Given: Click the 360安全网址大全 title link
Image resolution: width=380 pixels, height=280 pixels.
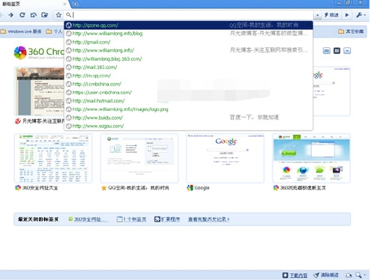Looking at the screenshot, I should [40, 188].
